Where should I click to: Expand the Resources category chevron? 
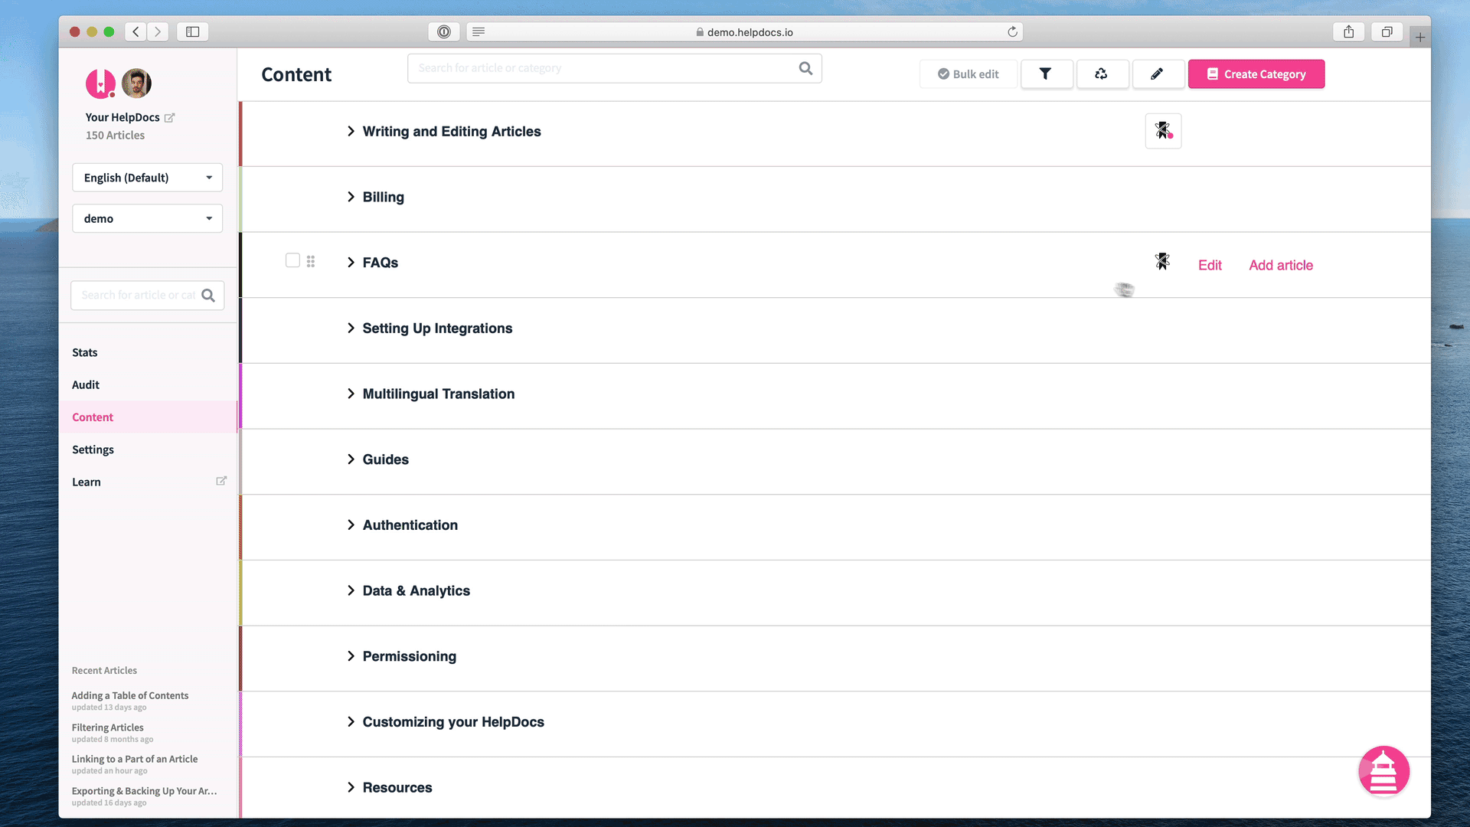(351, 787)
